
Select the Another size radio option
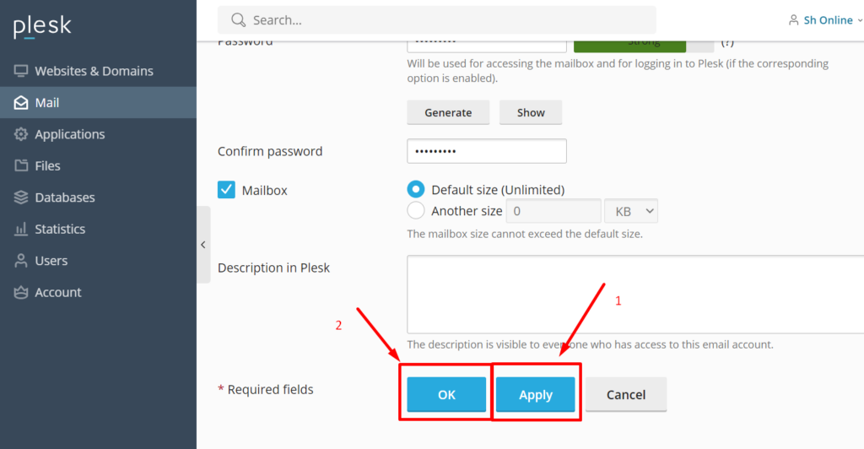coord(415,210)
